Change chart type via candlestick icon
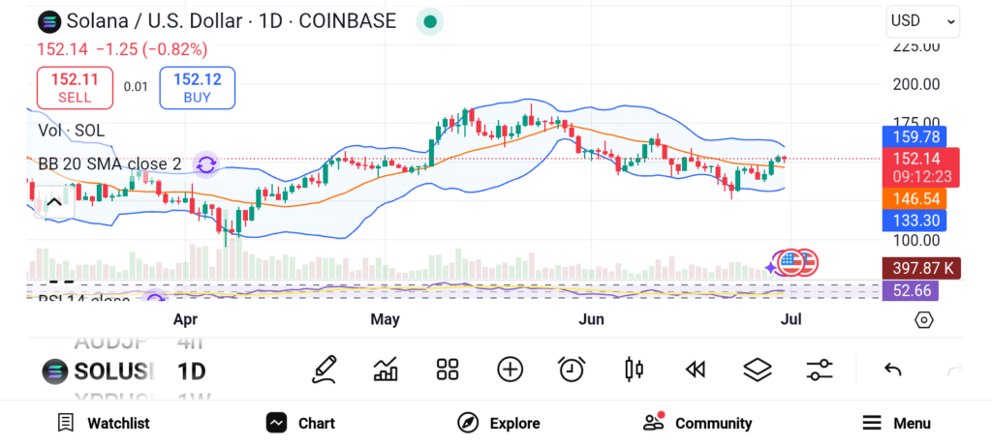The image size is (992, 446). tap(634, 370)
